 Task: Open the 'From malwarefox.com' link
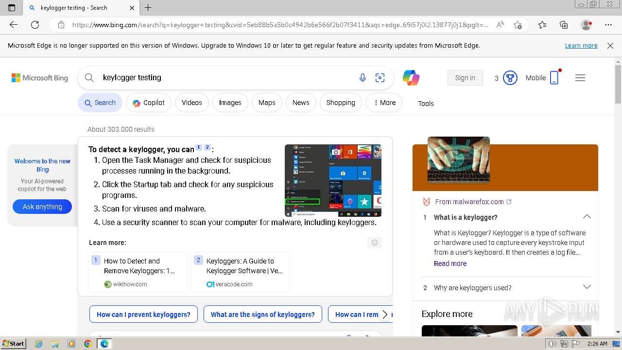(469, 202)
